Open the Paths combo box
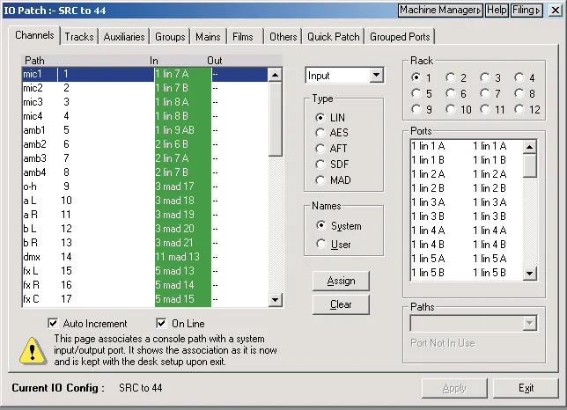This screenshot has height=410, width=567. [x=474, y=323]
